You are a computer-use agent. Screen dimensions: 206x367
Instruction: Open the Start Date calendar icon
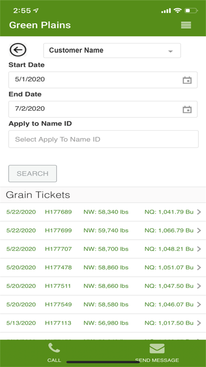(187, 80)
